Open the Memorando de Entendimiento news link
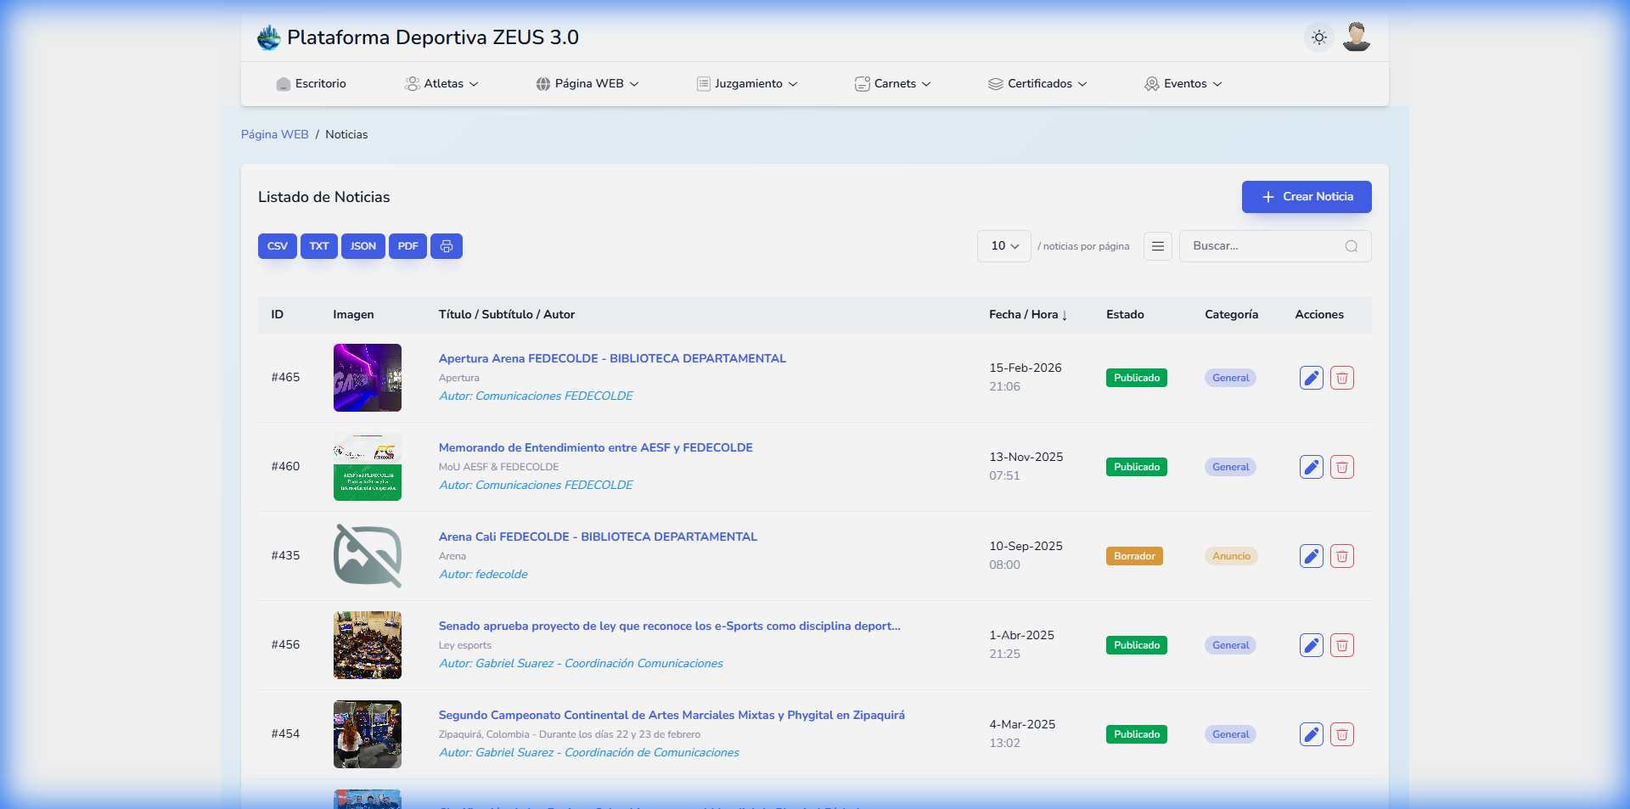The height and width of the screenshot is (809, 1630). [x=595, y=447]
